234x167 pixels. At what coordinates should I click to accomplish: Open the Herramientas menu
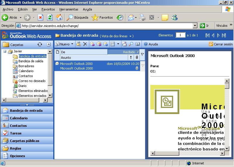(x=69, y=9)
